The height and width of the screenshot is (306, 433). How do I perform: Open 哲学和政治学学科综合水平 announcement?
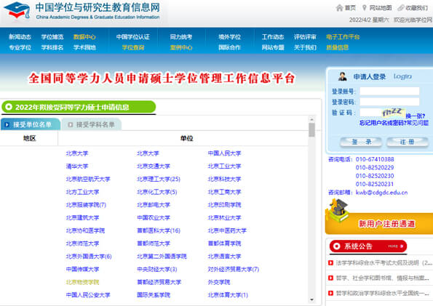[383, 293]
